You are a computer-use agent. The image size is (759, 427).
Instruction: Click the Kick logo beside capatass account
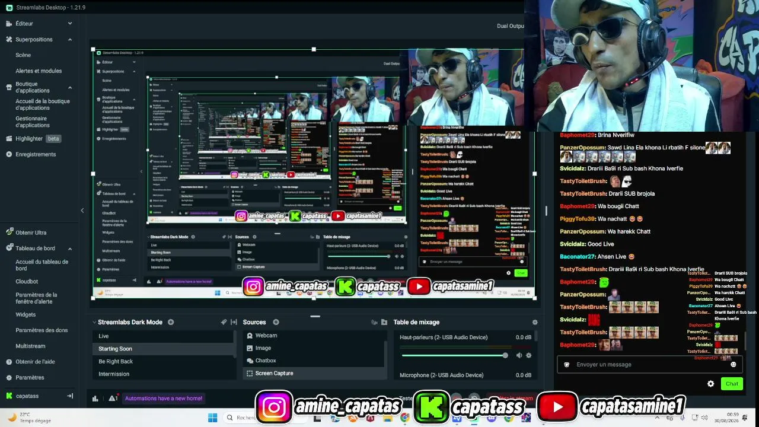click(x=9, y=396)
